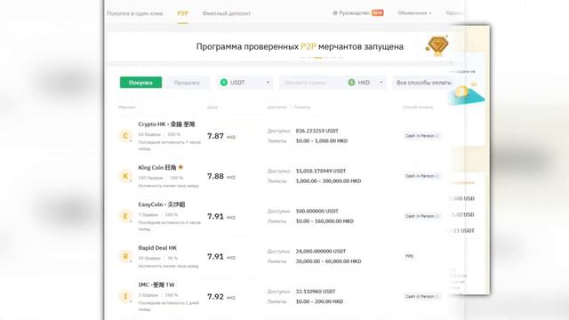The height and width of the screenshot is (320, 569).
Task: Click the golden diamond badge icon in banner
Action: (x=437, y=45)
